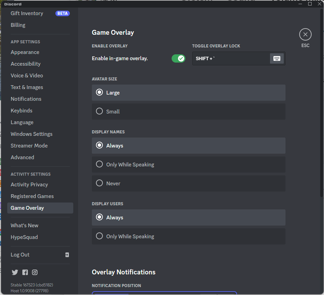Open Discord's Facebook page icon
Viewport: 324px width, 295px height.
tap(25, 272)
